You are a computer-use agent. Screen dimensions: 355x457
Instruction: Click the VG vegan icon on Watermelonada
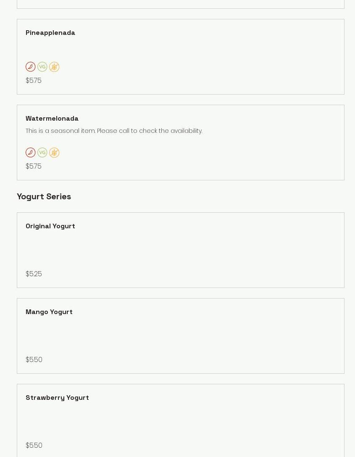[42, 153]
